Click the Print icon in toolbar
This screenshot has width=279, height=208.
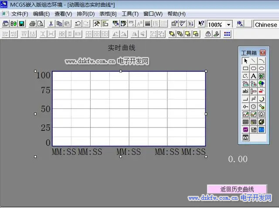tap(32, 24)
